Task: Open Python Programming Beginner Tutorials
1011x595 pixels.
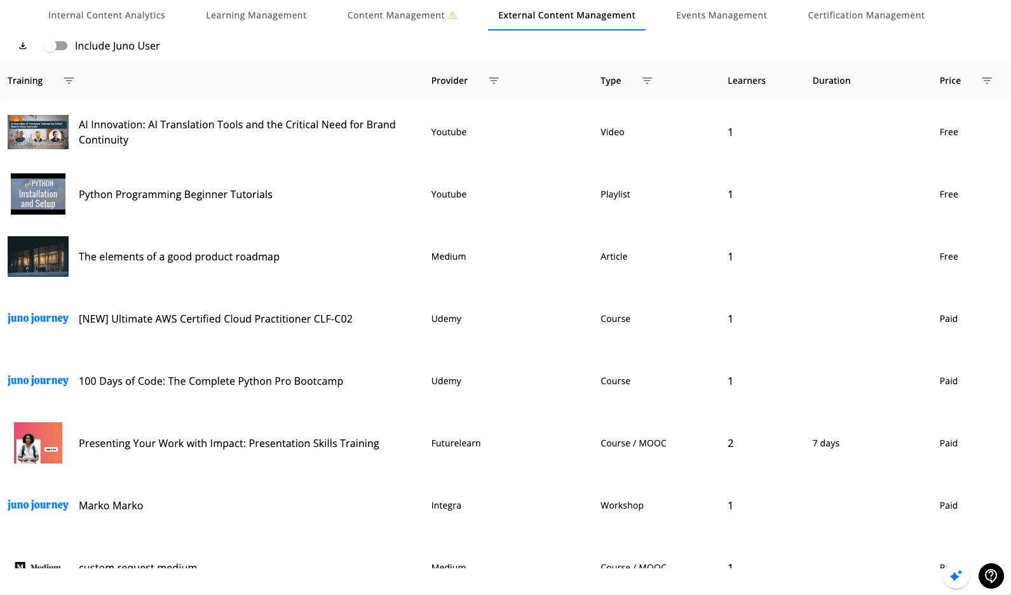Action: coord(175,194)
